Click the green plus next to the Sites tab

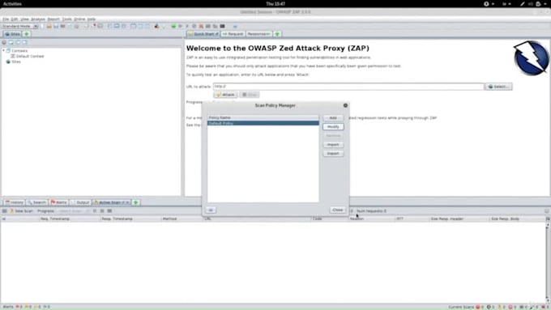pos(27,34)
